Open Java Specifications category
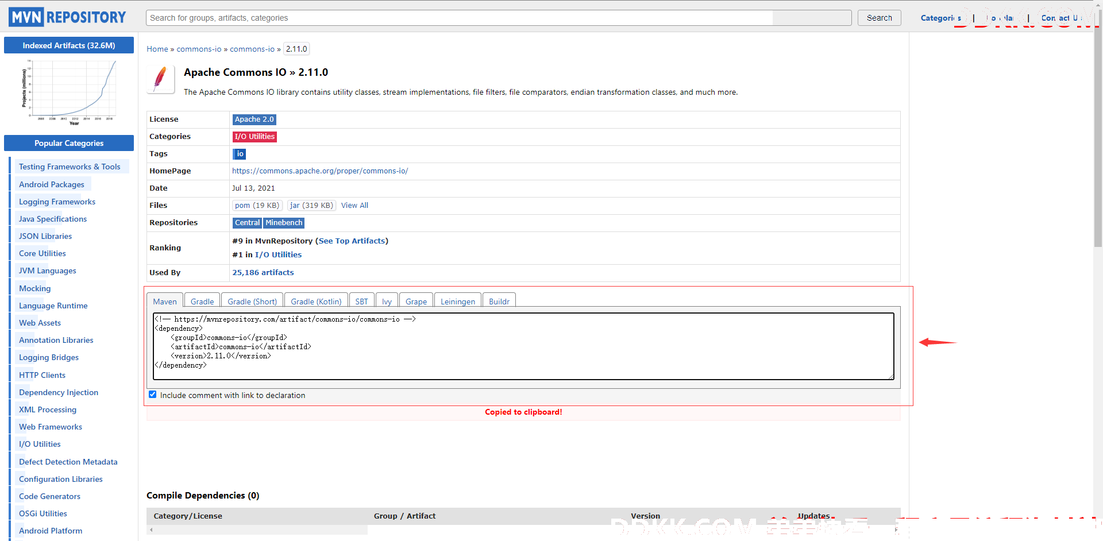The image size is (1103, 541). pos(53,219)
